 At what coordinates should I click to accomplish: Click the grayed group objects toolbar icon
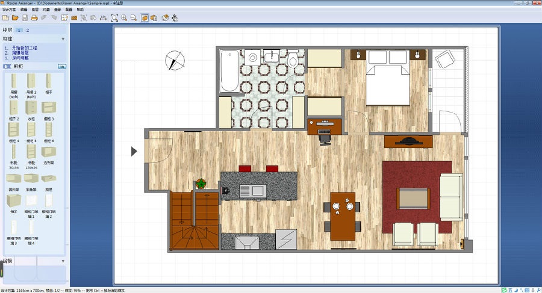coord(84,17)
